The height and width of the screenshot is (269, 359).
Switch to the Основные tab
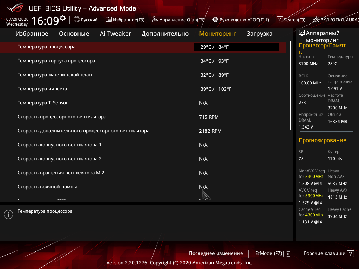click(x=74, y=34)
